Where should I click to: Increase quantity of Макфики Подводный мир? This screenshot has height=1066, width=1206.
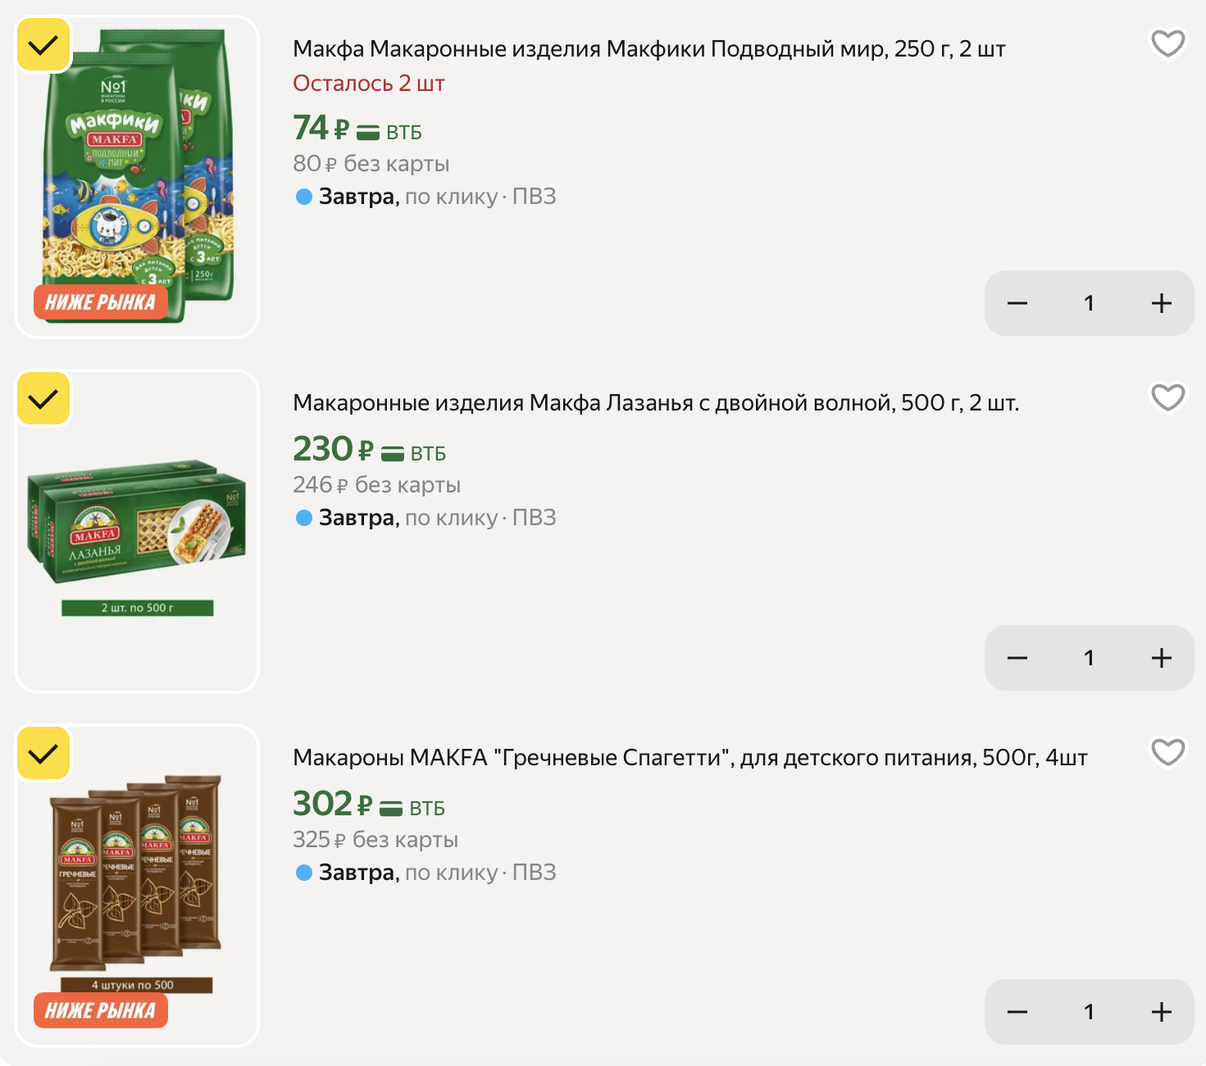1161,303
